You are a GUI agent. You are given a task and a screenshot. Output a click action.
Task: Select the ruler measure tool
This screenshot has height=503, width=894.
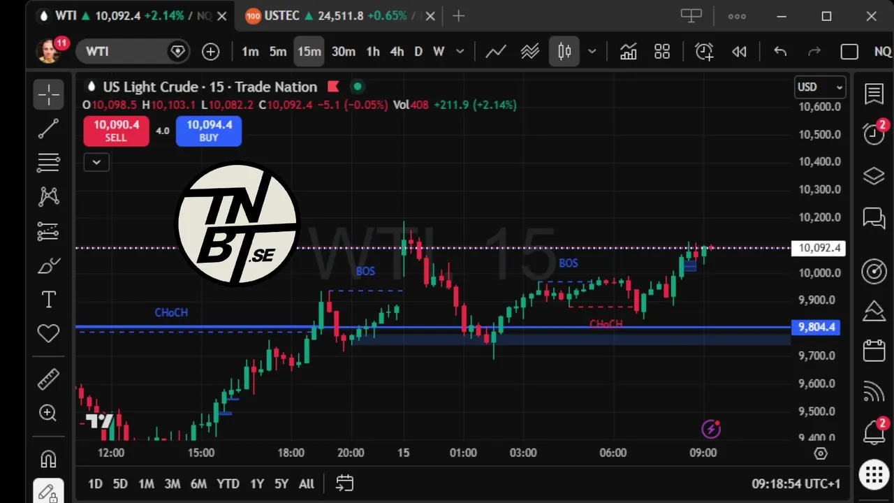point(48,379)
